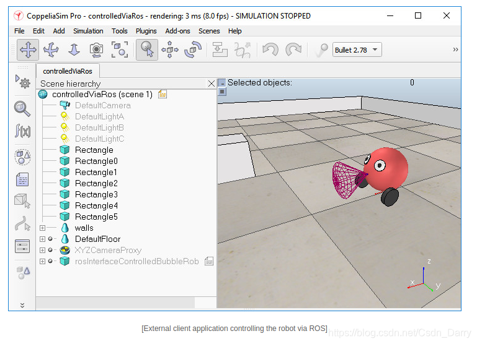Open the calculation module f(x) icon
The width and height of the screenshot is (477, 344).
[22, 131]
